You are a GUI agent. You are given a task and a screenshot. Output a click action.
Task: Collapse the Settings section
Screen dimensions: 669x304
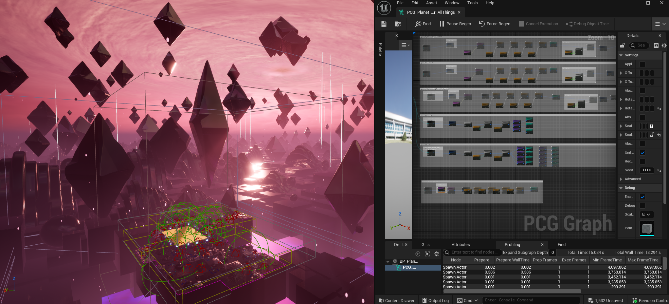point(621,55)
